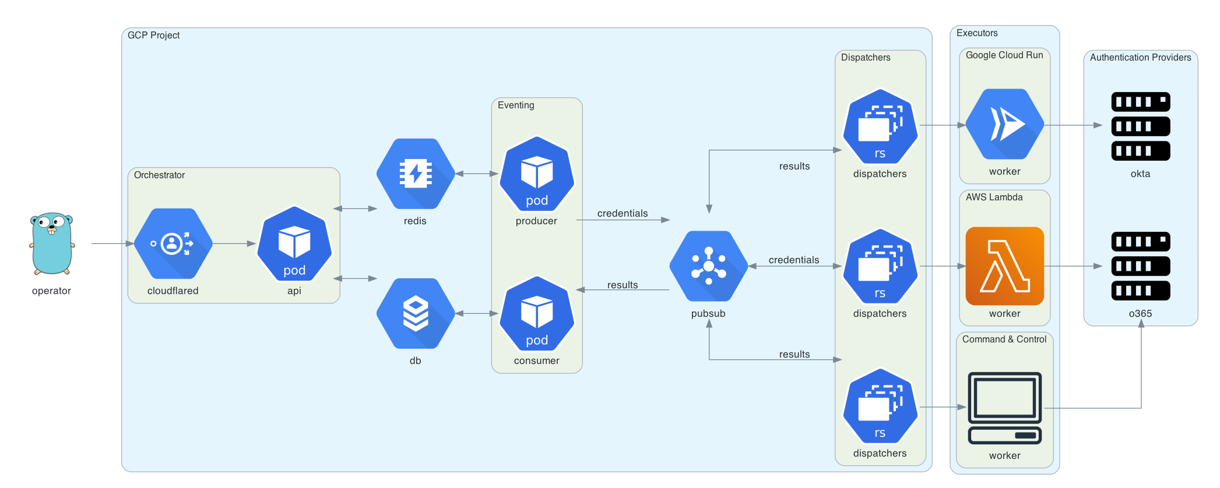
Task: Select the "Authentication Providers" group title
Action: pos(1140,58)
